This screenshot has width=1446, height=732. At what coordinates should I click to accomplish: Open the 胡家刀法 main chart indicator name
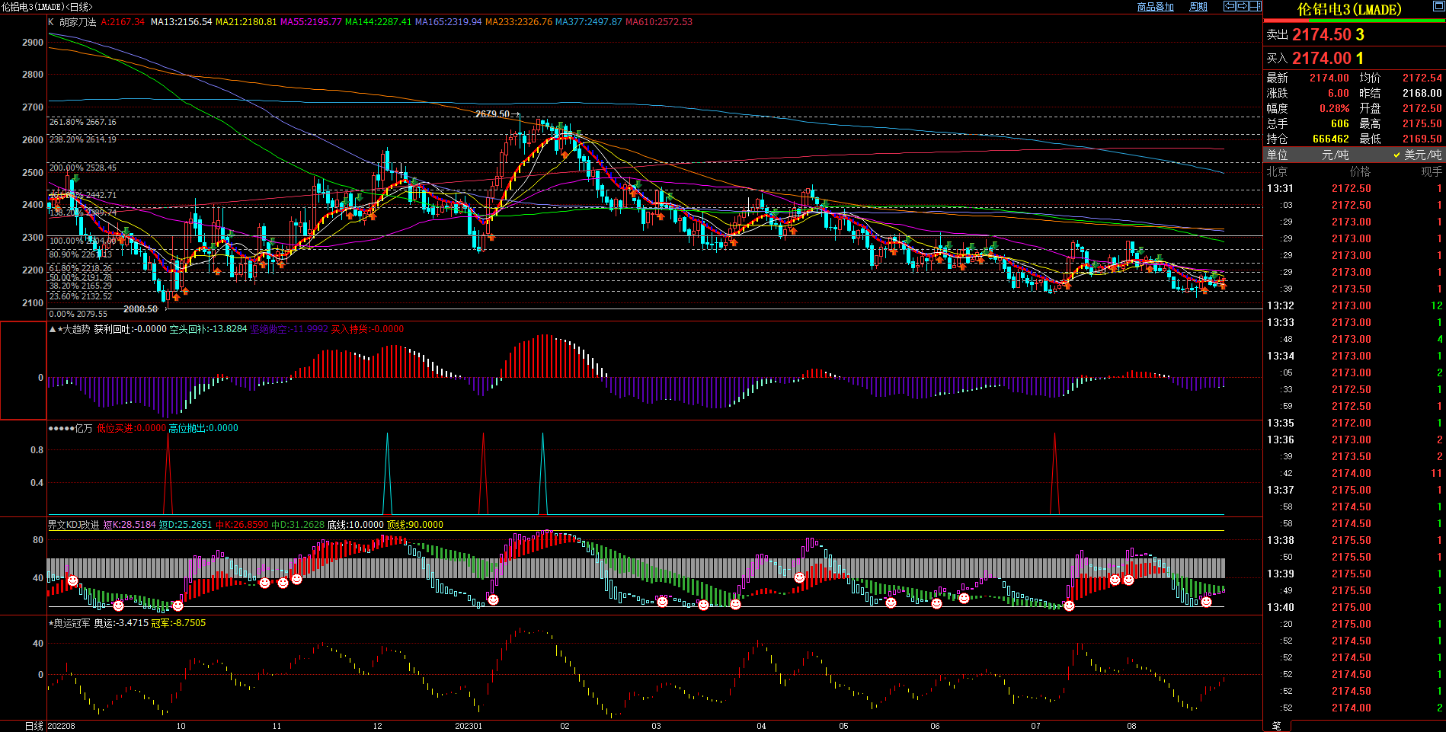tap(78, 22)
